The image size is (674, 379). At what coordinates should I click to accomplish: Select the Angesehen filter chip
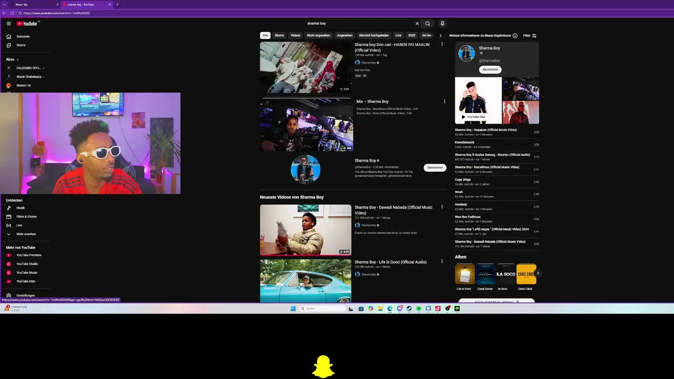pyautogui.click(x=344, y=35)
